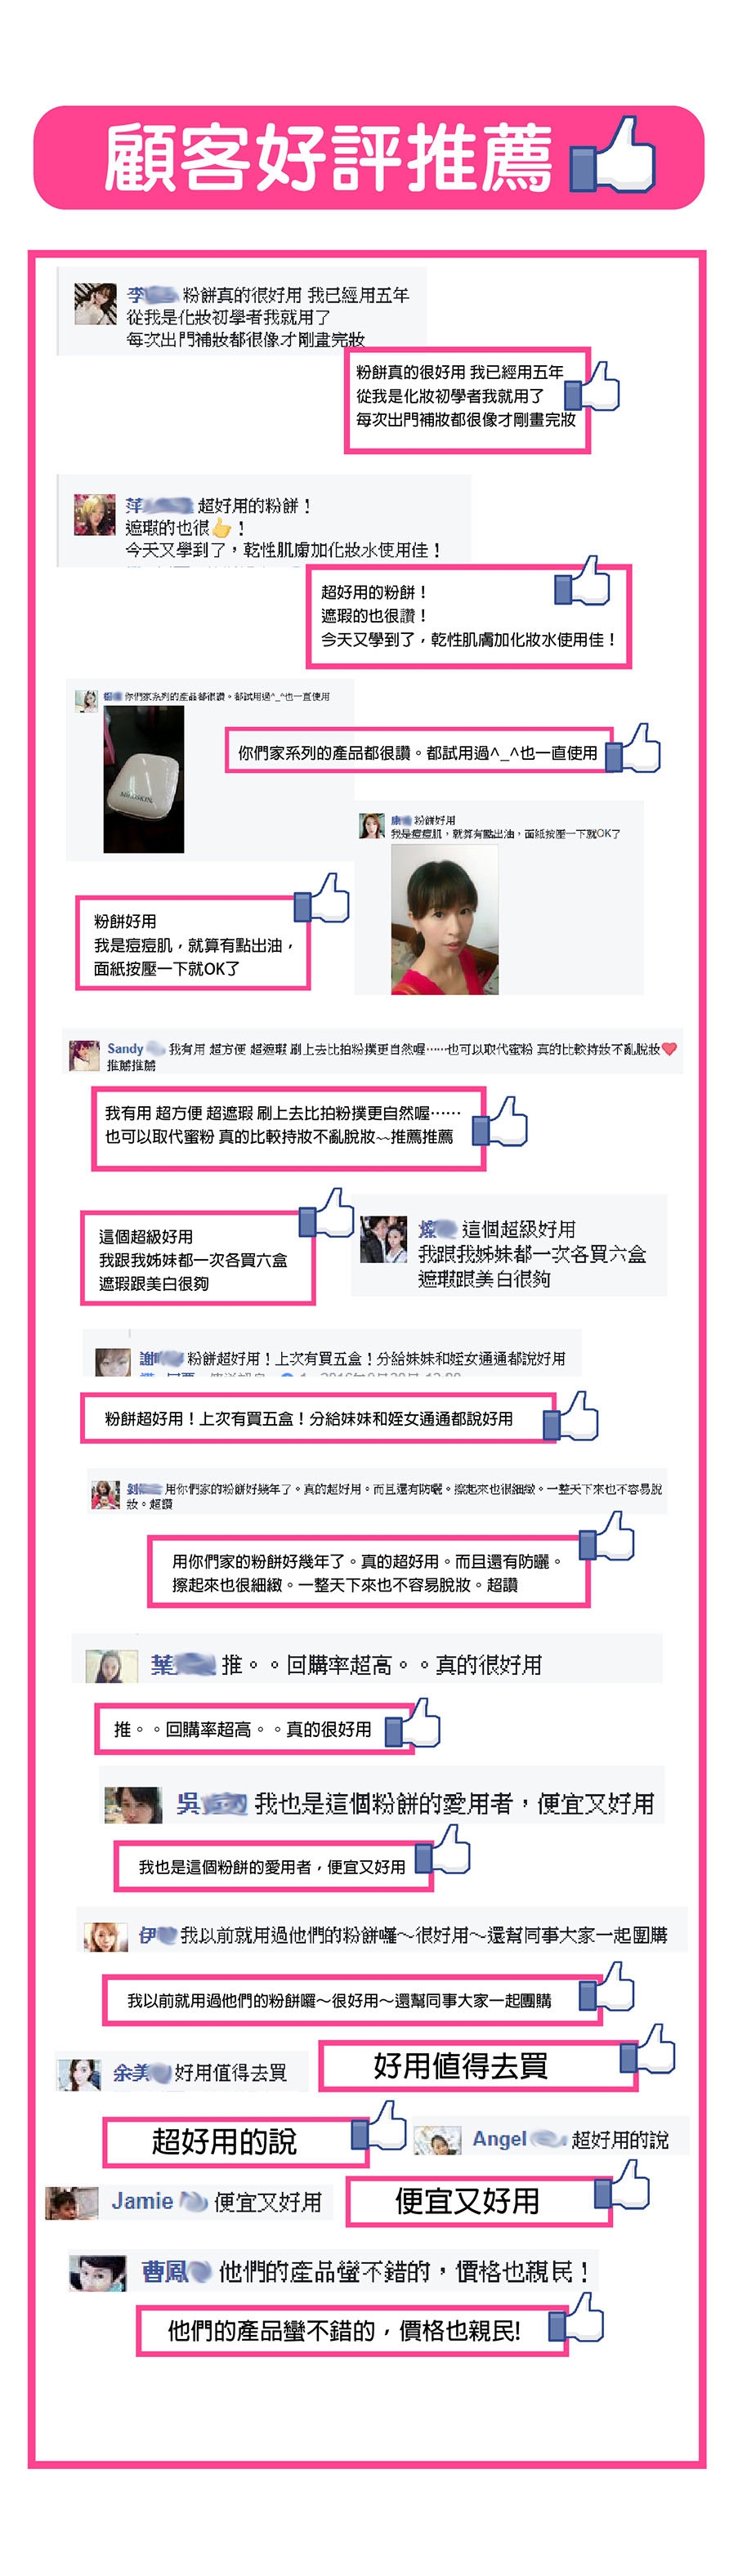Click thumbs-up beside 粉餅真的很好用 我已經用五年 box
This screenshot has height=2576, width=738.
tap(597, 386)
